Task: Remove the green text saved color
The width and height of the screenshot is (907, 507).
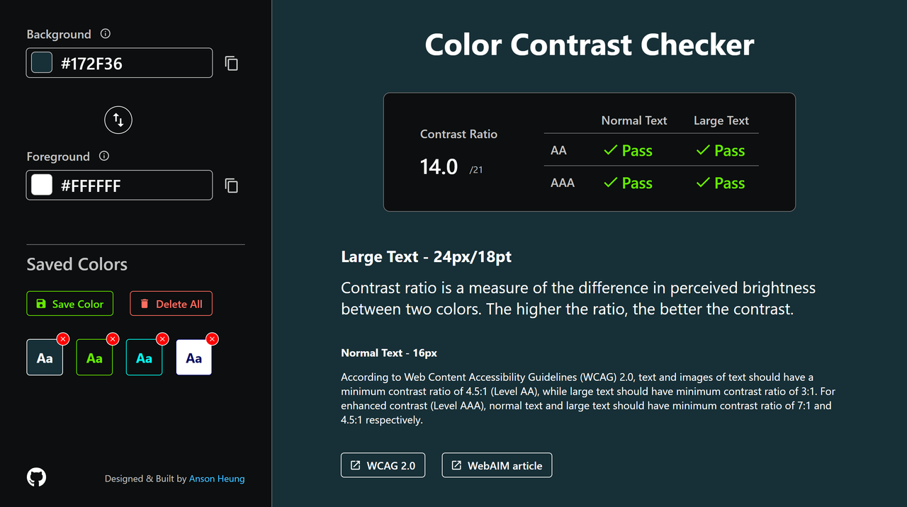Action: (113, 339)
